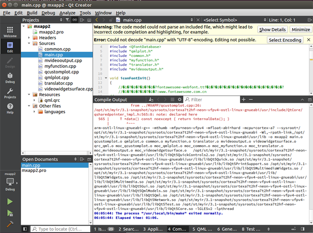Open Search Results output tab
The width and height of the screenshot is (313, 233).
[128, 229]
